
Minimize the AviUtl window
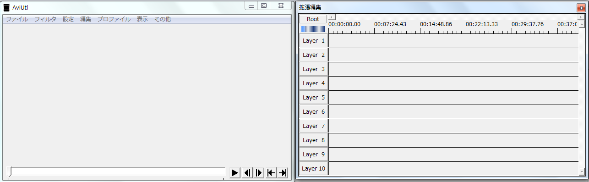(x=251, y=6)
